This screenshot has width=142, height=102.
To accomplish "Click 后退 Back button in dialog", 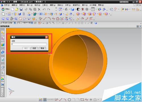I will click(34, 48).
